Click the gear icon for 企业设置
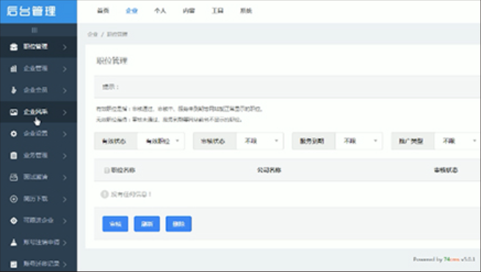481x272 pixels. click(x=13, y=134)
